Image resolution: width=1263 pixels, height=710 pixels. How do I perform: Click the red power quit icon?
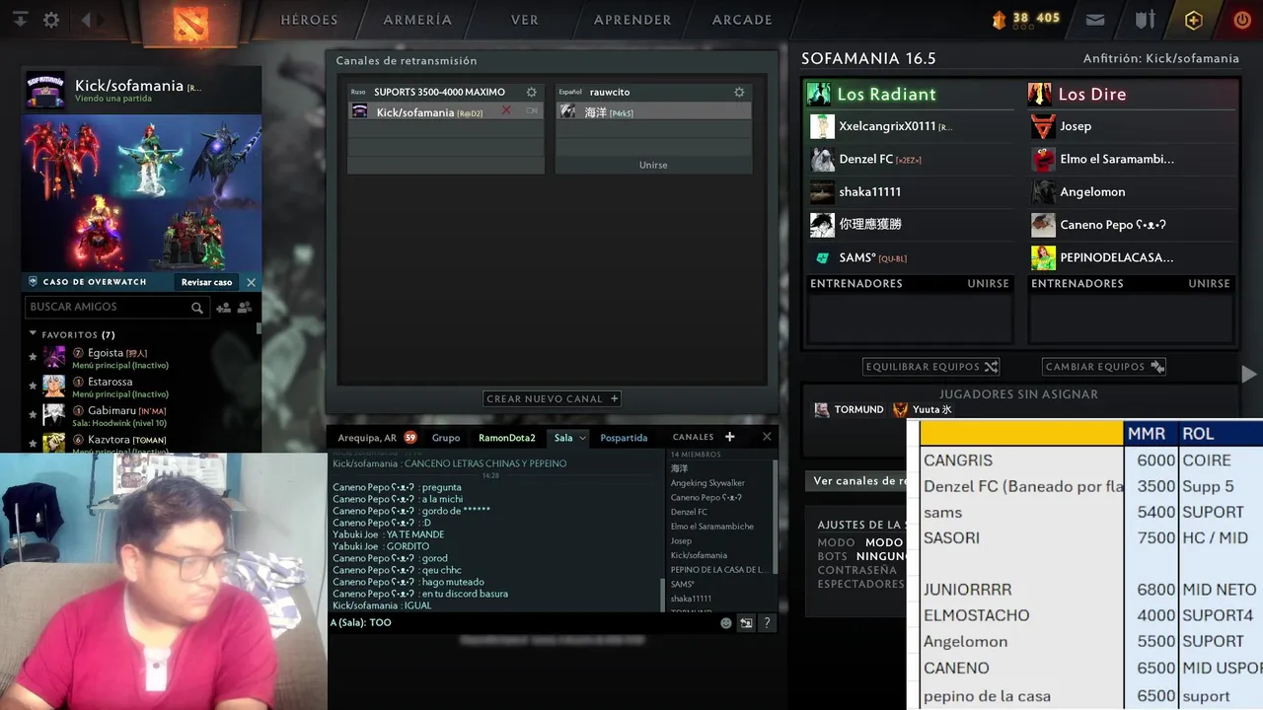point(1242,20)
